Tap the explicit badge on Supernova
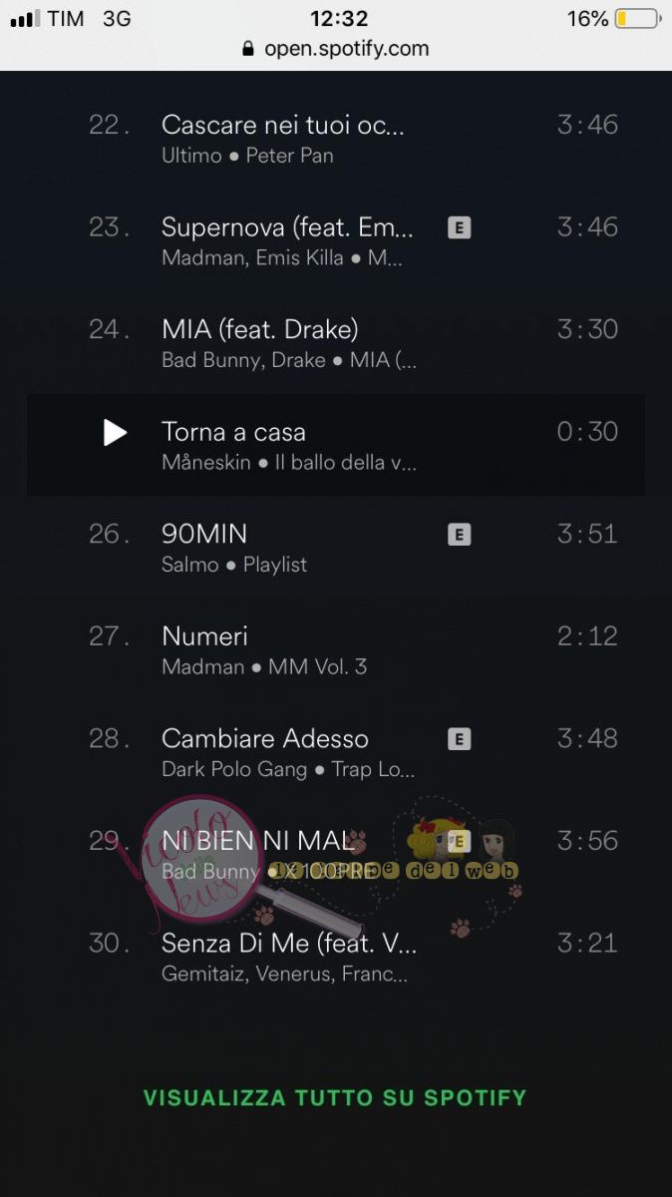672x1197 pixels. [459, 227]
